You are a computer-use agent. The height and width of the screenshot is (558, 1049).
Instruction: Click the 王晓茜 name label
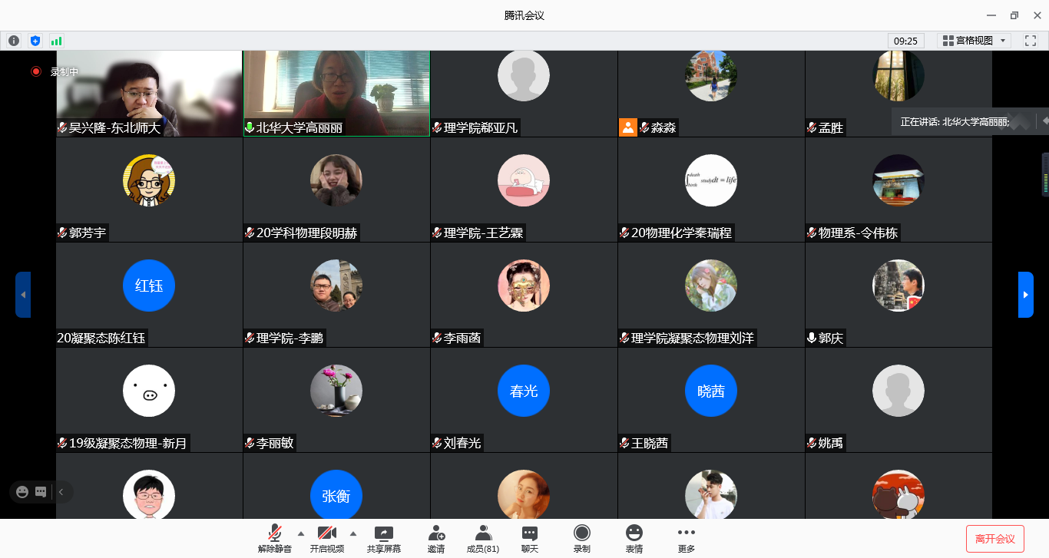tap(650, 443)
